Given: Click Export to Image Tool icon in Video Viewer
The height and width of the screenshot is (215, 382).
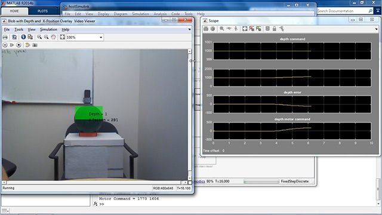Looking at the screenshot, I should click(14, 37).
